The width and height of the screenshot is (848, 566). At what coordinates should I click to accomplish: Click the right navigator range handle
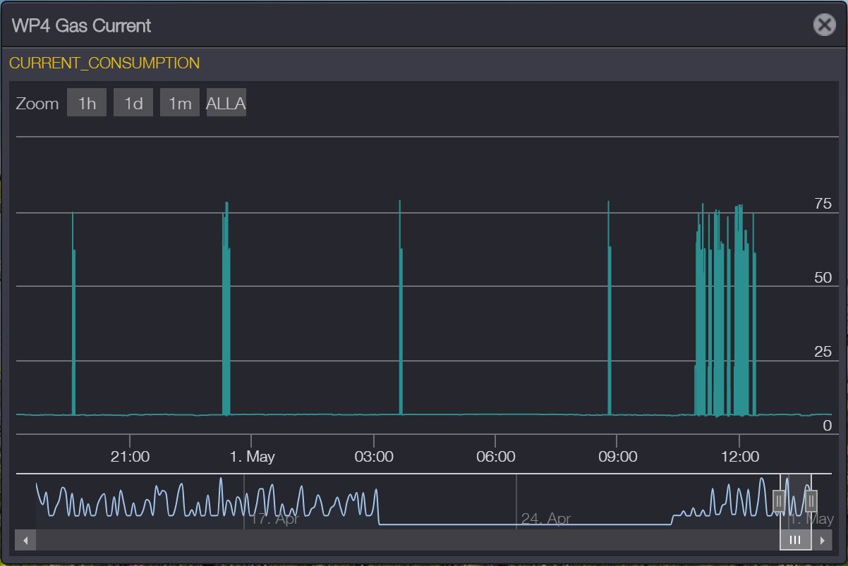(x=811, y=500)
